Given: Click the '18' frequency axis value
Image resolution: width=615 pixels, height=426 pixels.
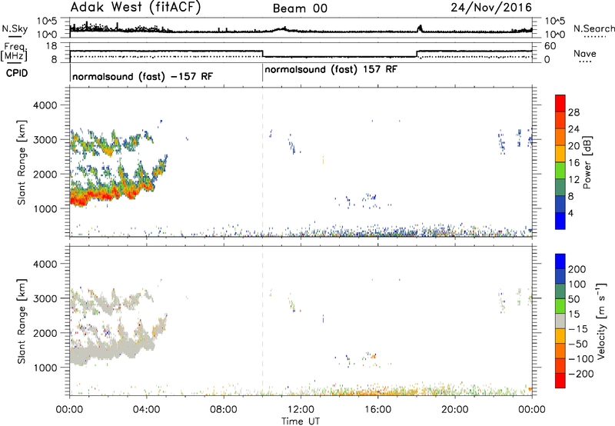Looking at the screenshot, I should 52,46.
